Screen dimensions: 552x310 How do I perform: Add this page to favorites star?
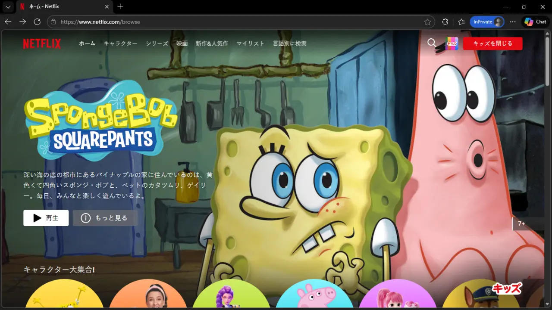pyautogui.click(x=427, y=22)
